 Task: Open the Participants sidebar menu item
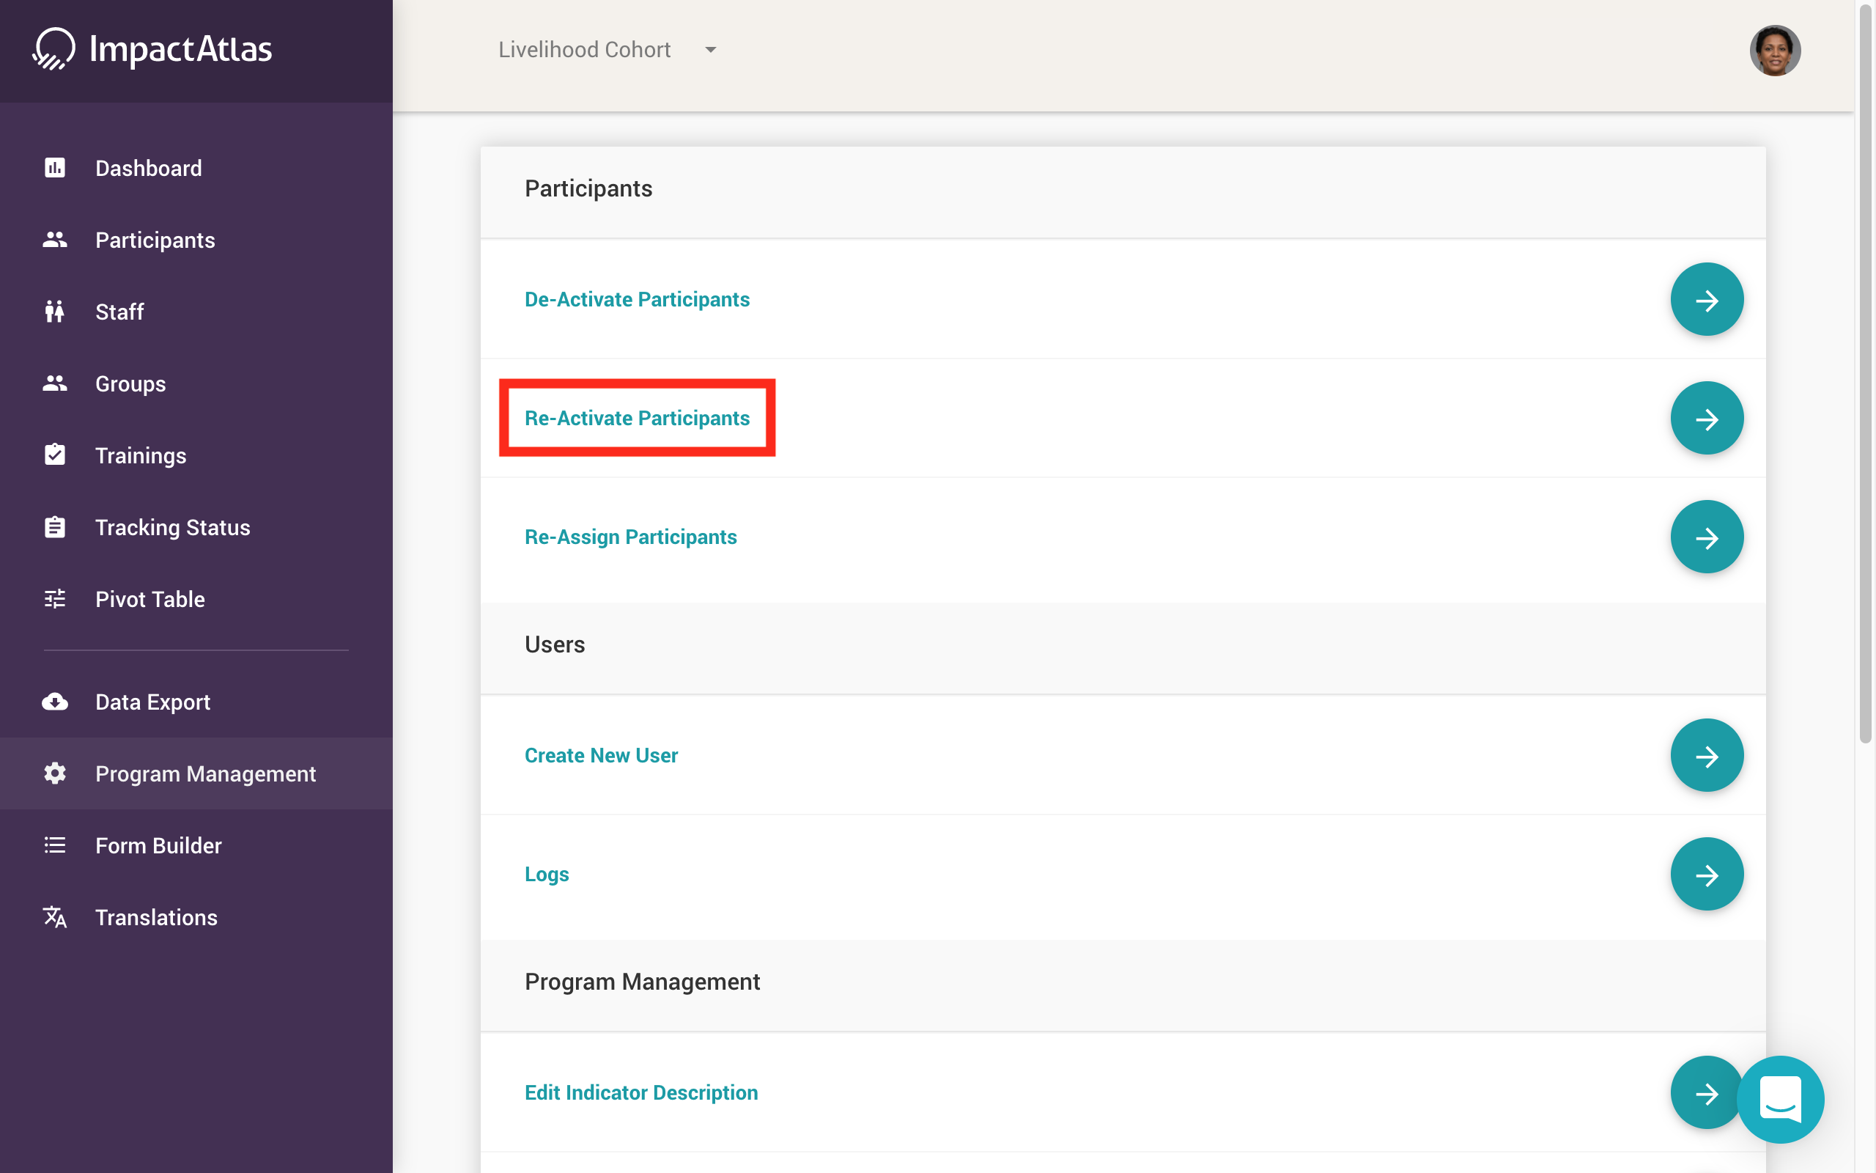tap(155, 240)
